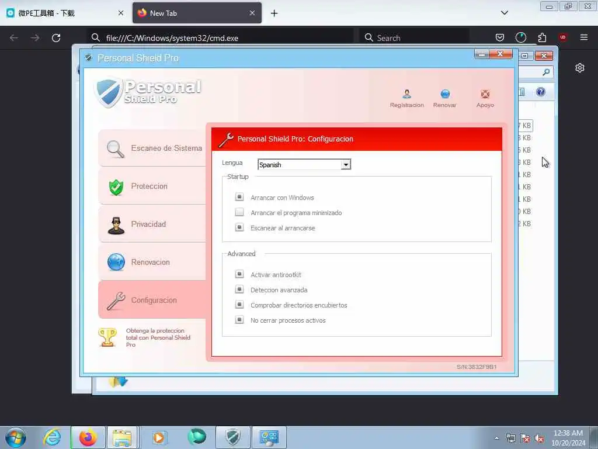Click the trophy icon promotion
598x449 pixels.
coord(107,337)
